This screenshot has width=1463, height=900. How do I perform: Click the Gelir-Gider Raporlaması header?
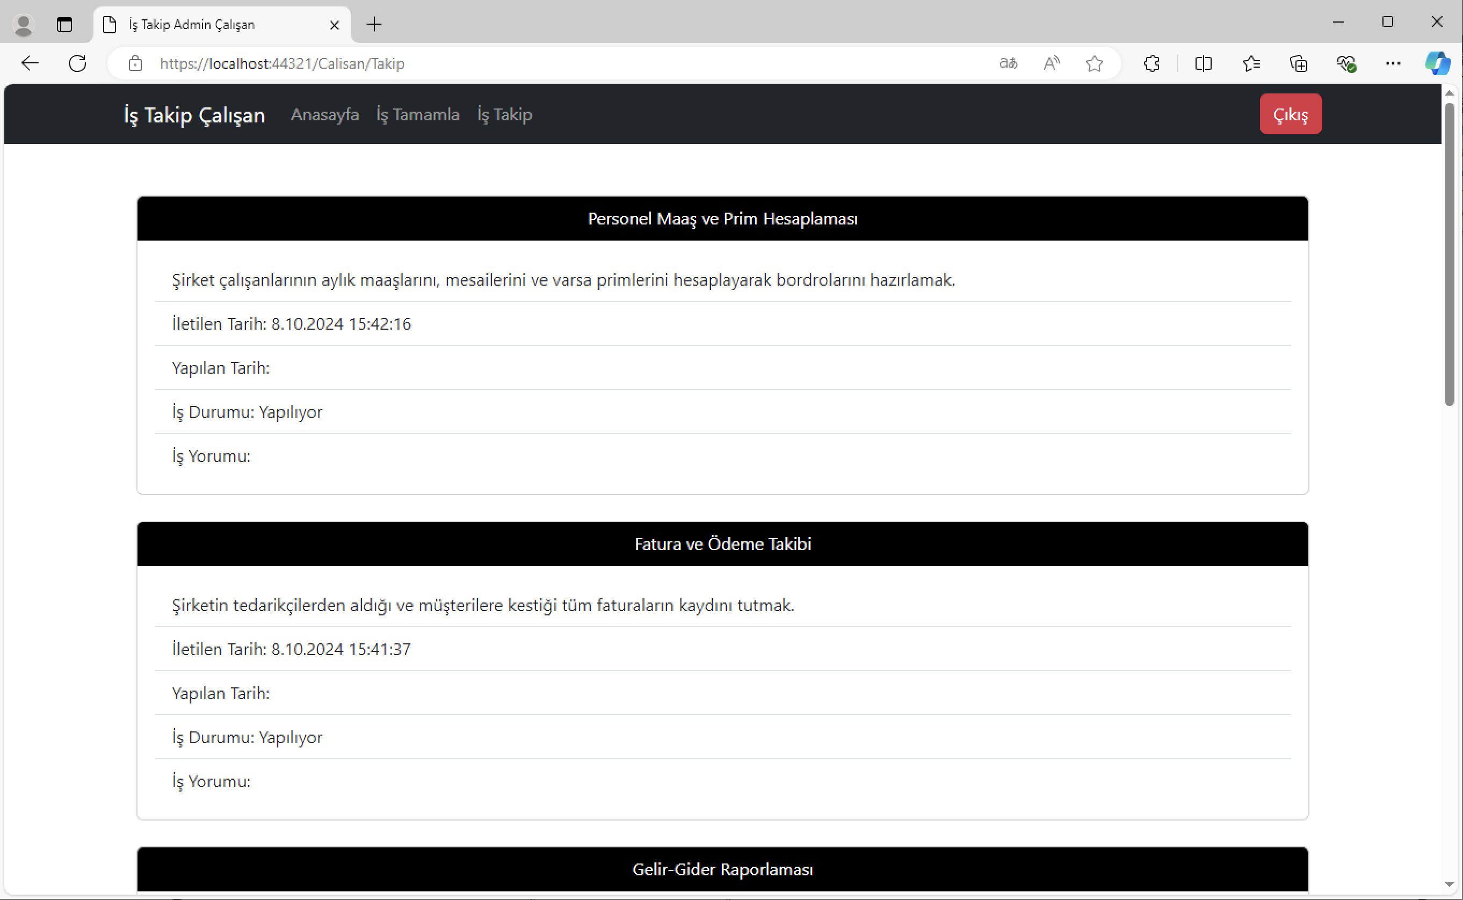722,869
